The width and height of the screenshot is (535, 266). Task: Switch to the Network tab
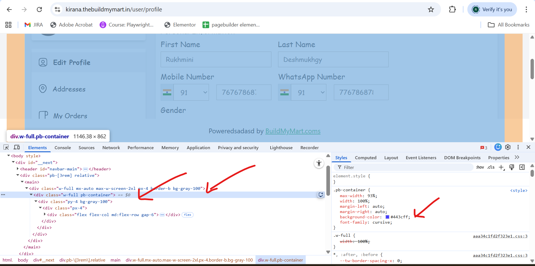pos(111,148)
